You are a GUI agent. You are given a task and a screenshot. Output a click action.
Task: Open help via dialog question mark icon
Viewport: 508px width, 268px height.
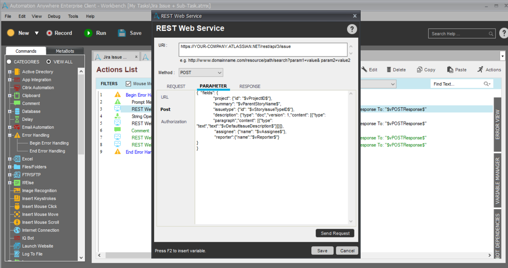click(352, 29)
